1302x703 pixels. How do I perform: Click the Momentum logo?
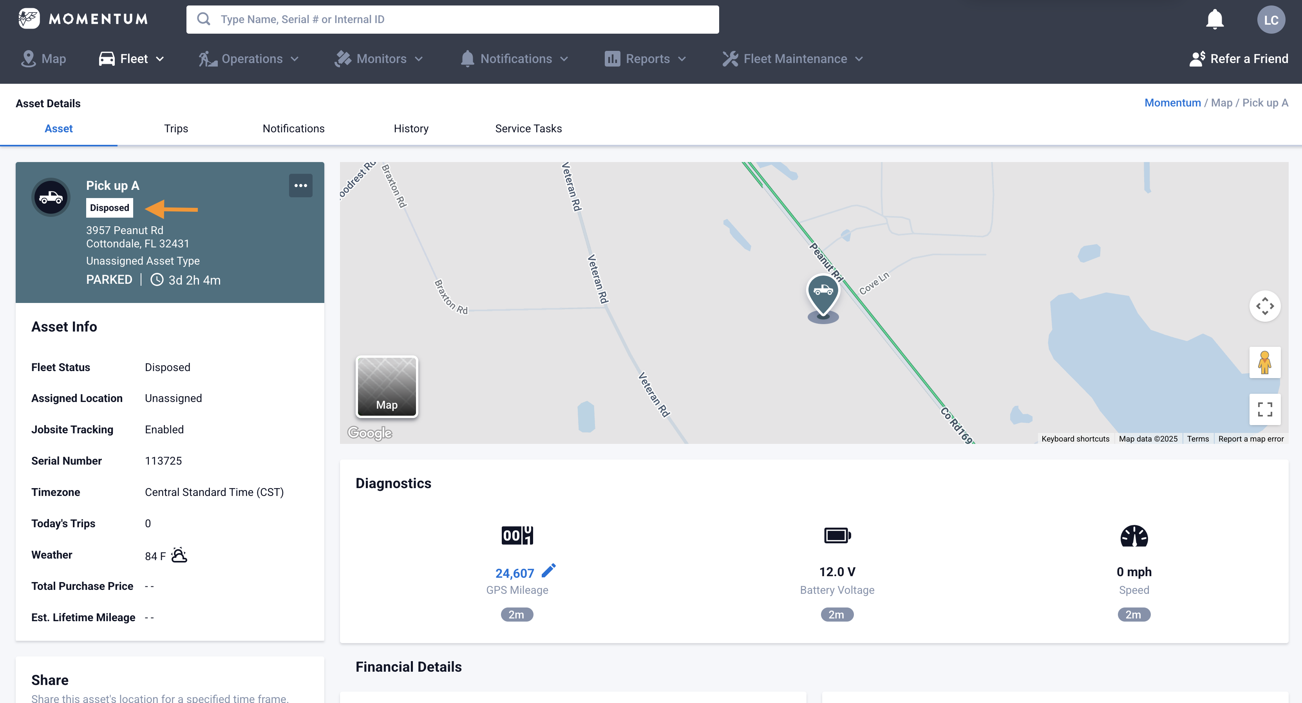[x=83, y=19]
